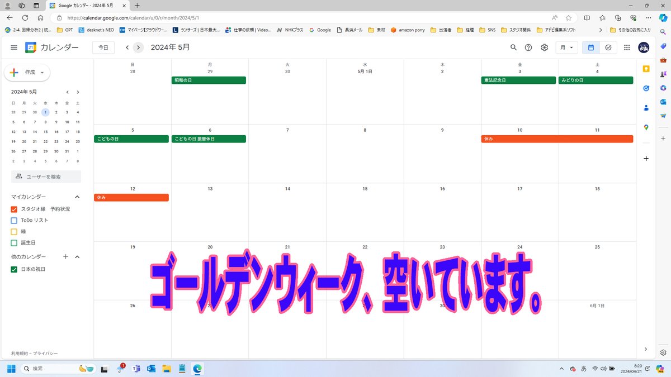Toggle 緑 calendar checkbox

[15, 232]
